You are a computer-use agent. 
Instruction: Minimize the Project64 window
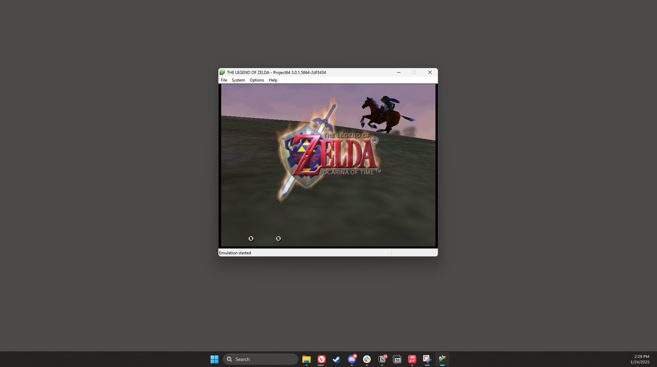coord(399,72)
